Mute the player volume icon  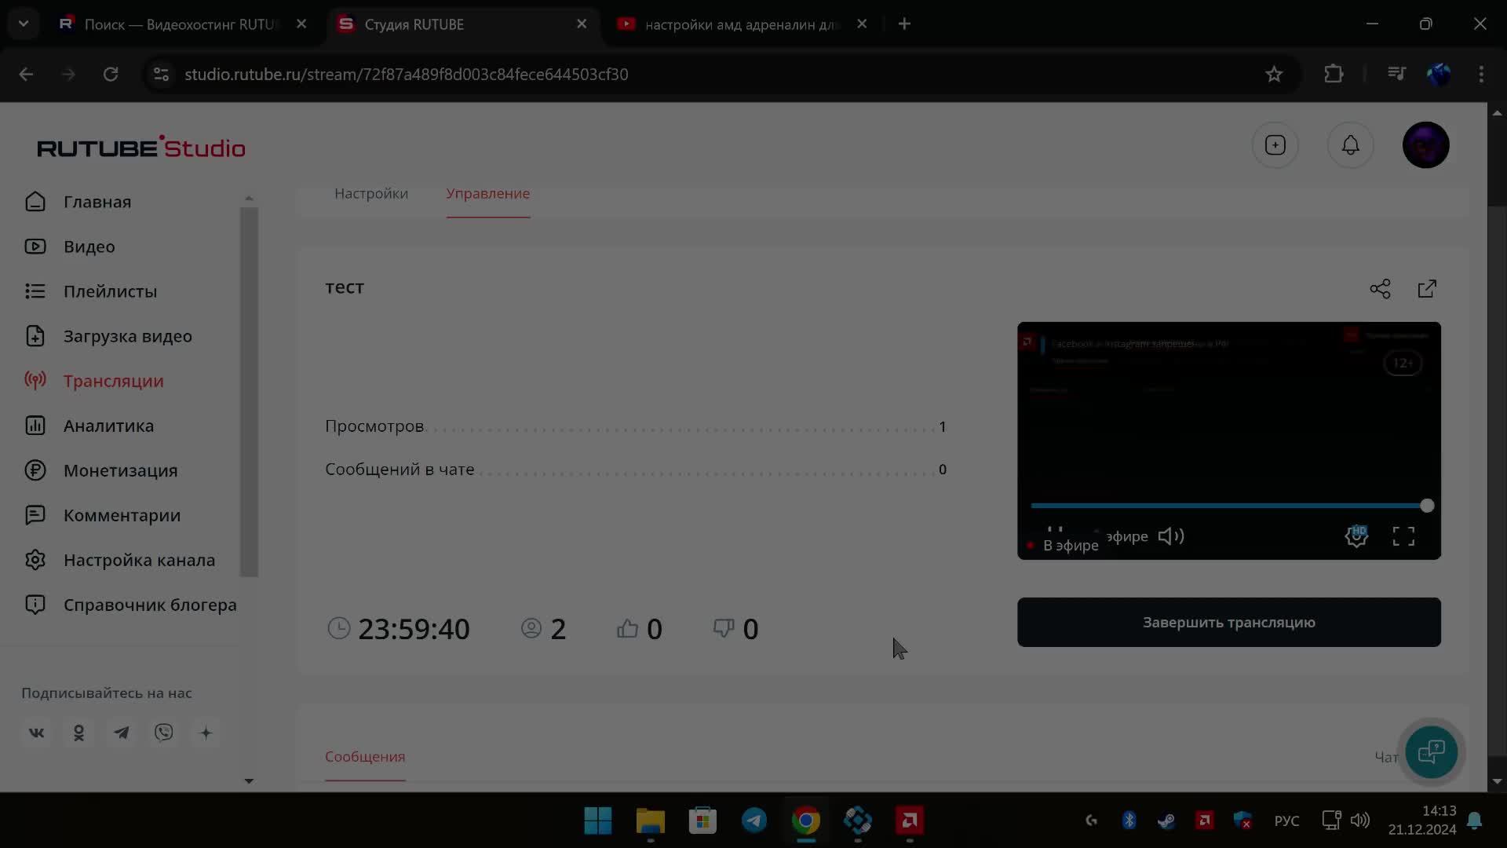pos(1171,536)
